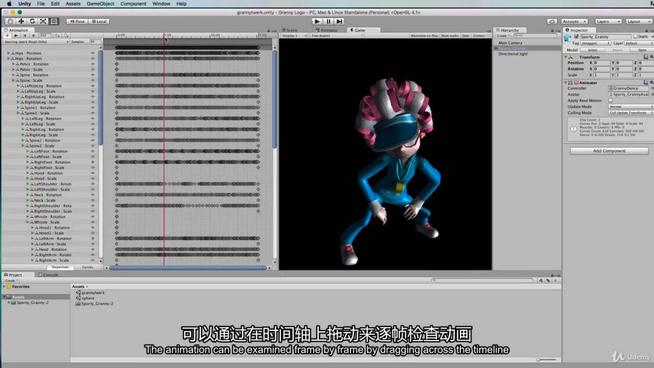Select the Scale tool in toolbar

pos(43,21)
